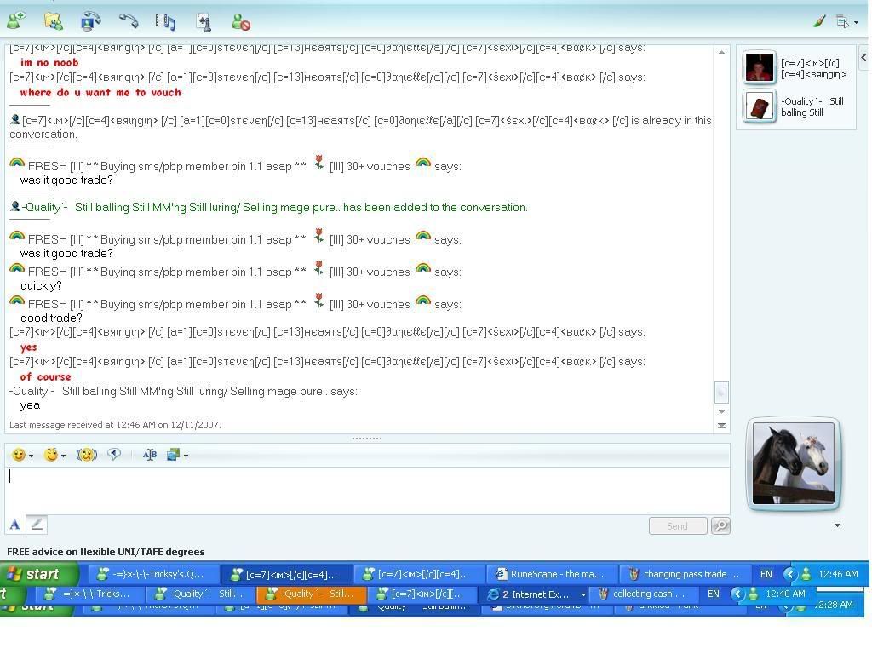Start a video call from the toolbar
This screenshot has width=872, height=654.
(90, 21)
